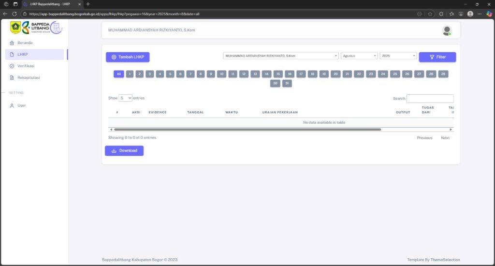The image size is (495, 266).
Task: Open the employee name dropdown
Action: pyautogui.click(x=281, y=56)
